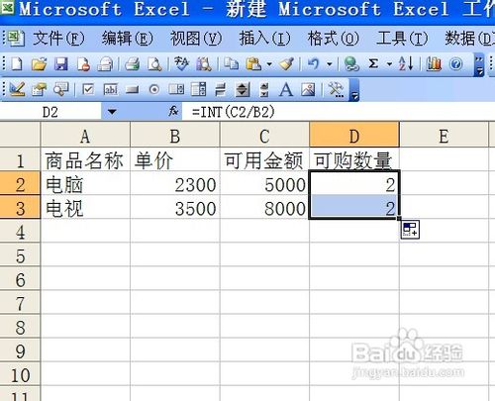Select column C header
The image size is (495, 401).
pos(264,135)
